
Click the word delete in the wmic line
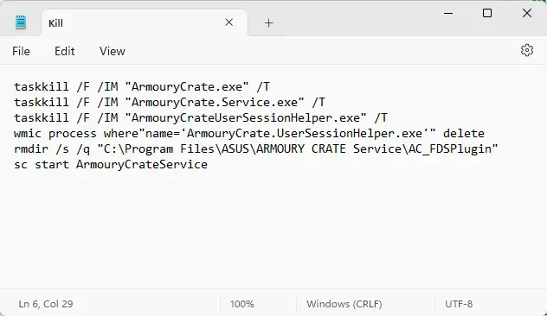[464, 133]
